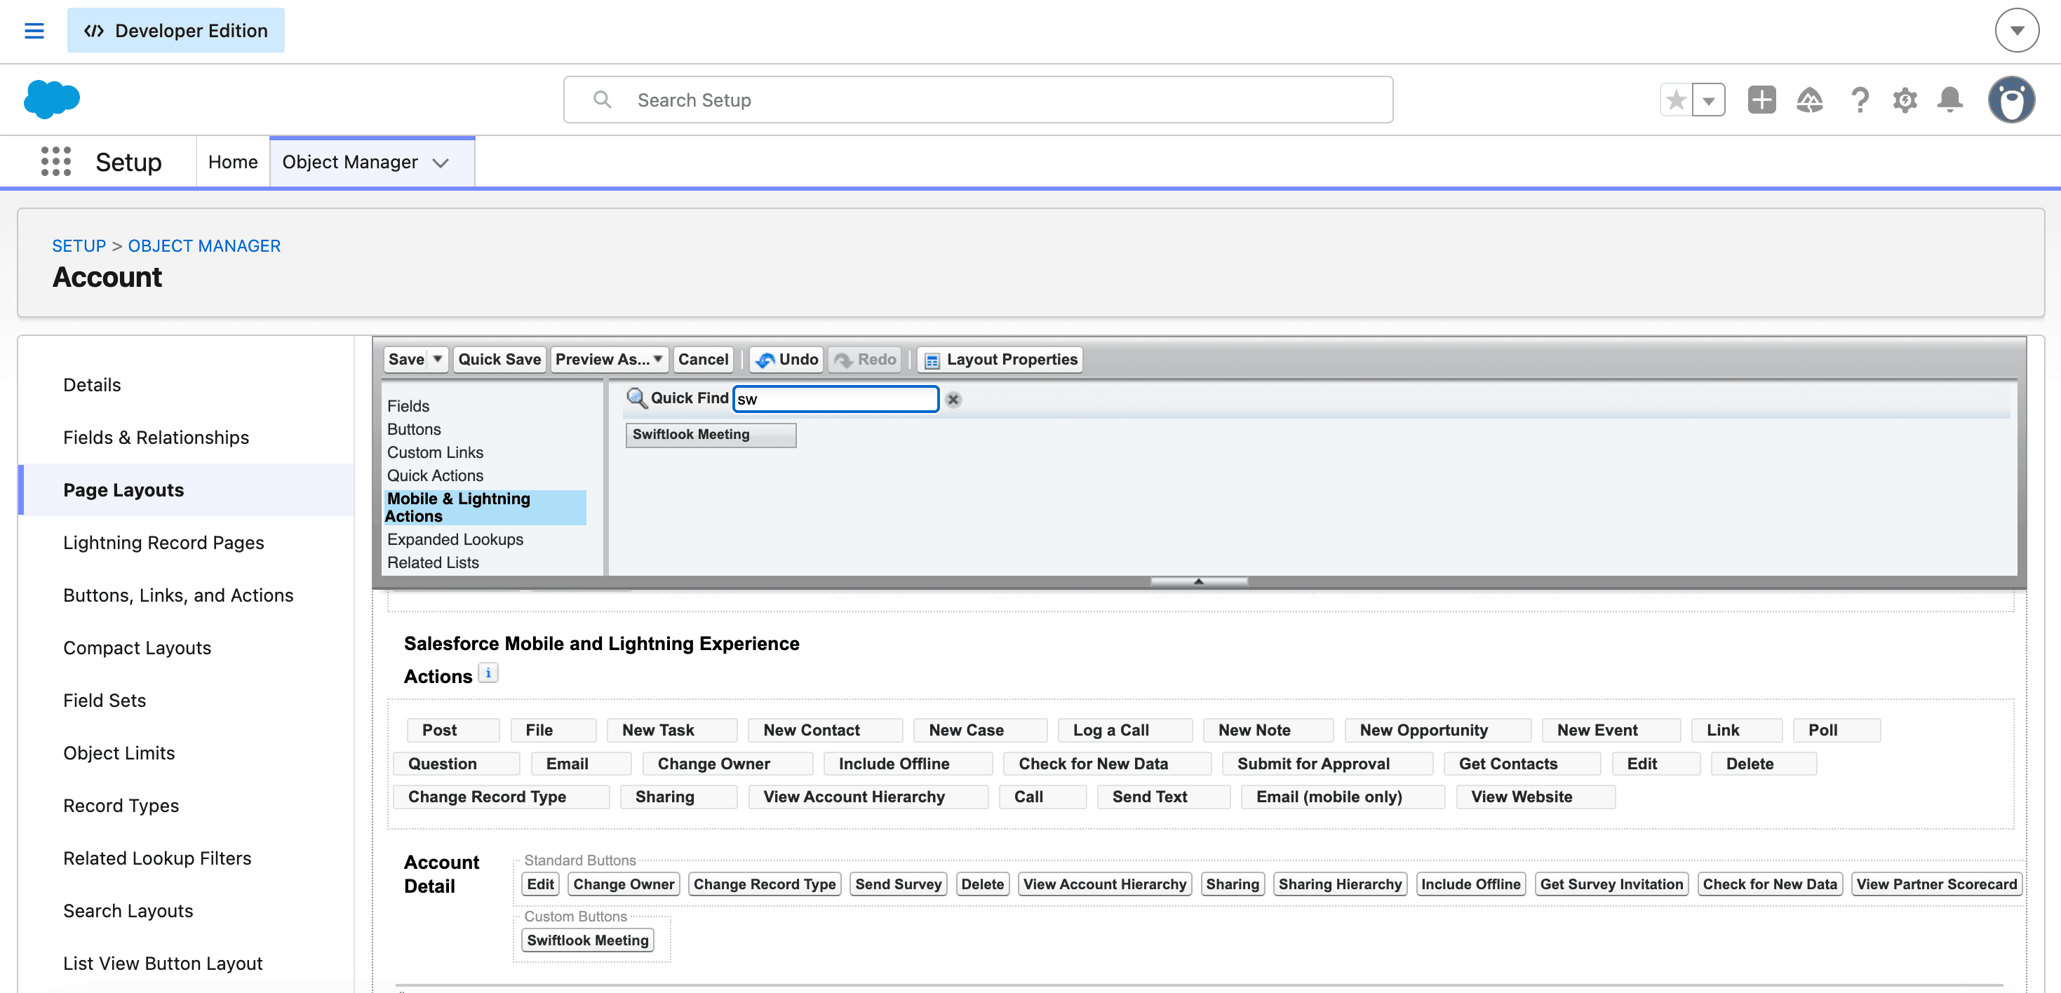Focus the Search Setup field
The height and width of the screenshot is (993, 2061).
click(978, 100)
